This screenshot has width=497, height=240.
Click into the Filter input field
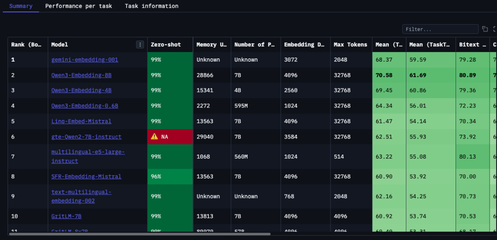click(440, 29)
